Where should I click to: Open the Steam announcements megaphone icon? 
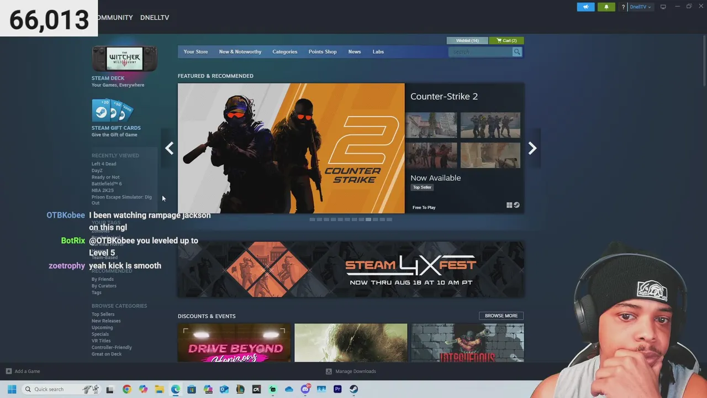click(585, 7)
